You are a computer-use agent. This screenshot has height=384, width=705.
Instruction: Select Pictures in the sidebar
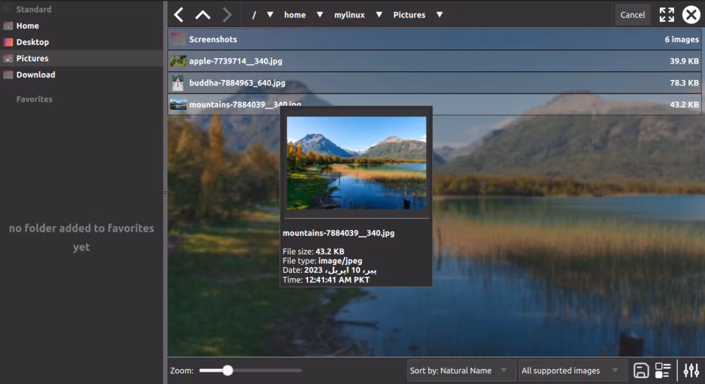(81, 58)
